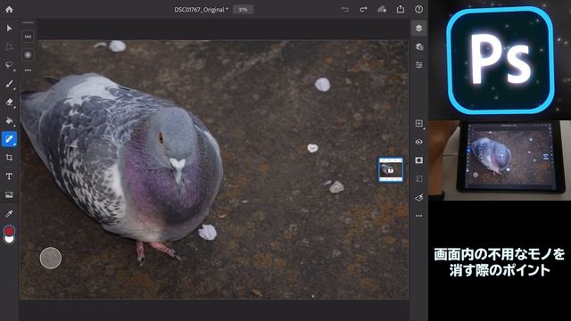Toggle the compact Layers view

point(418,28)
